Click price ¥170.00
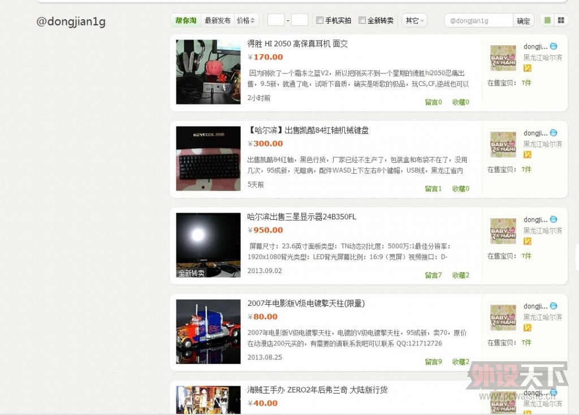This screenshot has height=415, width=579. click(x=265, y=57)
